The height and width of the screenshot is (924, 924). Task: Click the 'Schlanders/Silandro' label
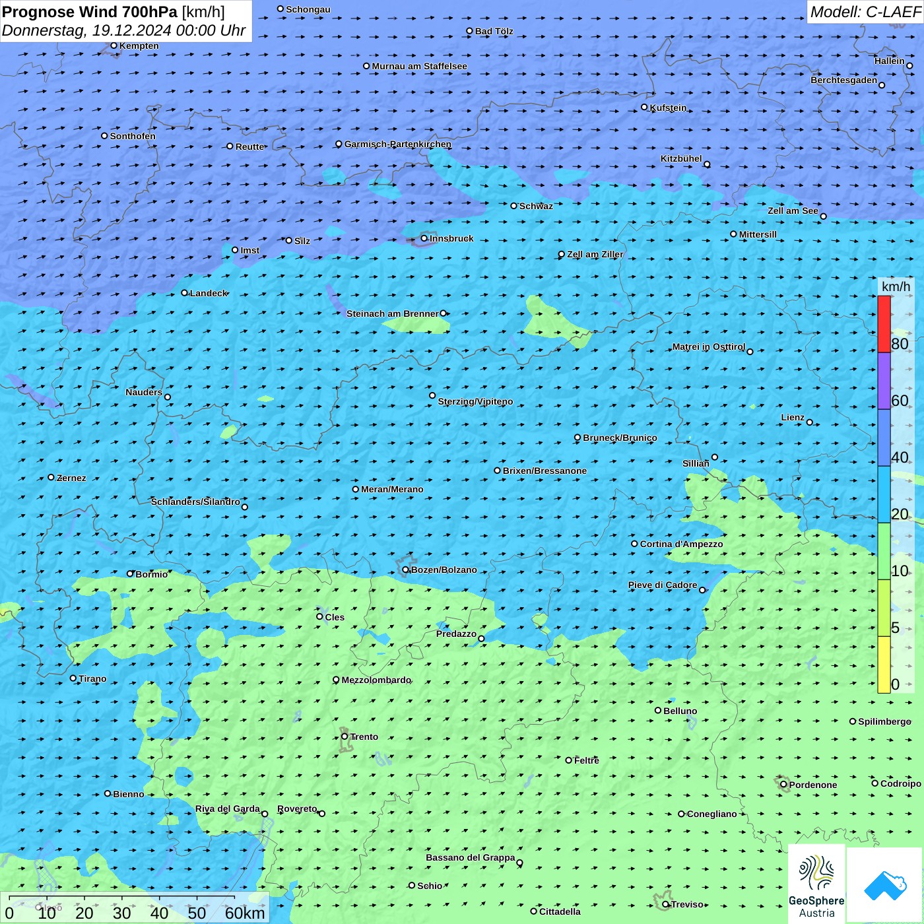(x=195, y=502)
